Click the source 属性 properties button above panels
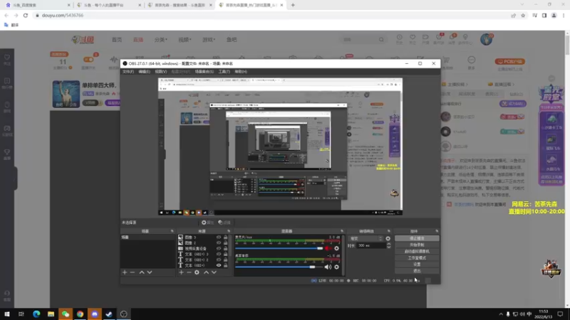The image size is (570, 320). point(207,223)
